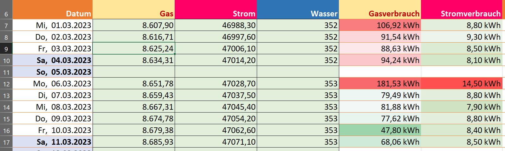Select row 7 via its row number
The image size is (505, 151).
tap(6, 25)
